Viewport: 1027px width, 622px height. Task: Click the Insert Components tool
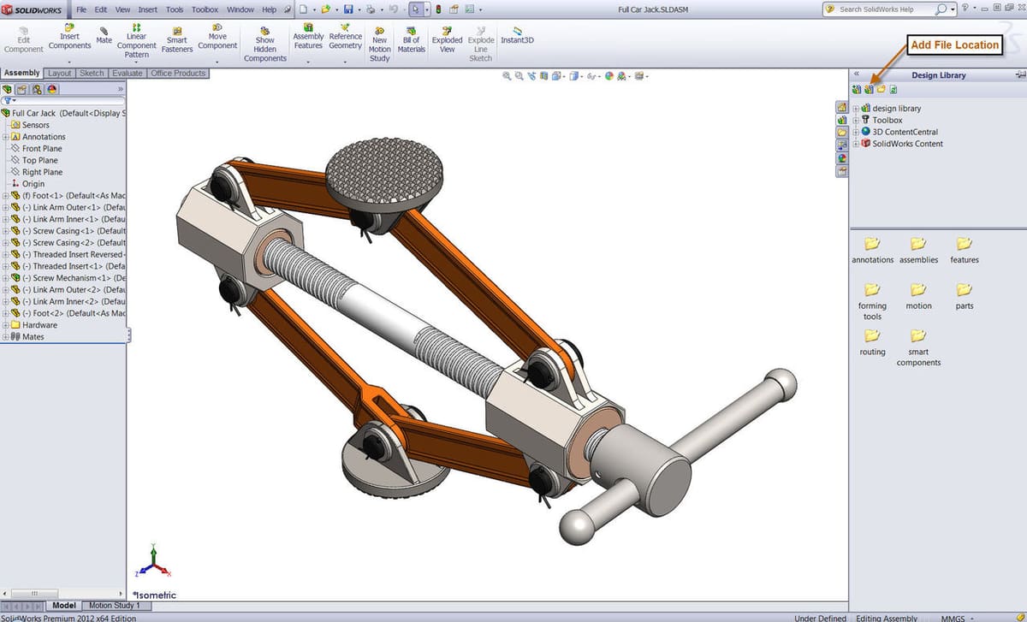click(x=69, y=39)
